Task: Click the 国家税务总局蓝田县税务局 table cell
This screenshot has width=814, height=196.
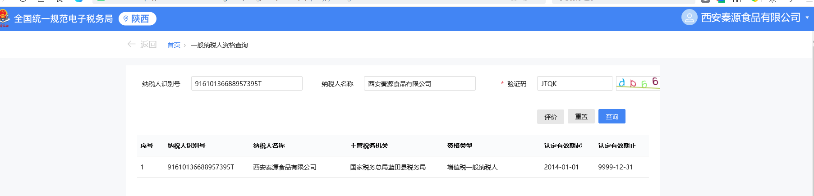Action: coord(388,167)
